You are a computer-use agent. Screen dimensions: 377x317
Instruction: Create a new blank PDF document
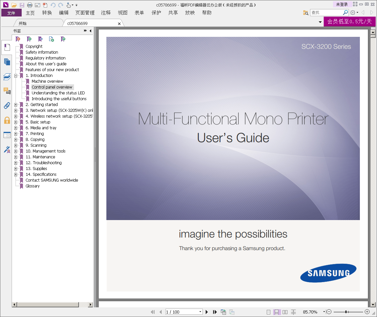45,5
